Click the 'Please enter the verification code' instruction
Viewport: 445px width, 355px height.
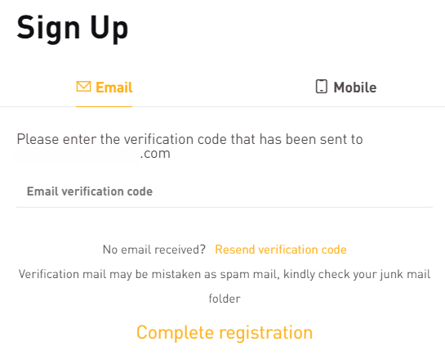pyautogui.click(x=190, y=139)
